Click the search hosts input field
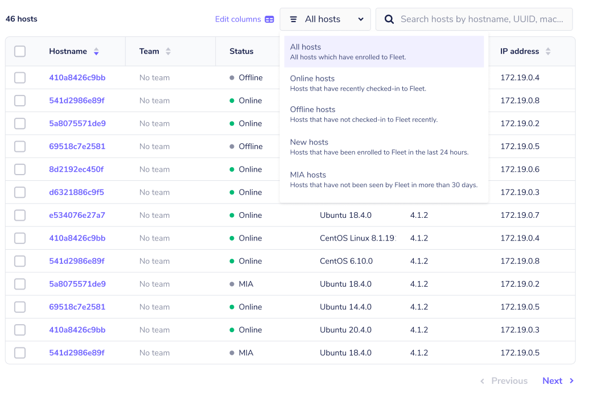 pyautogui.click(x=474, y=19)
